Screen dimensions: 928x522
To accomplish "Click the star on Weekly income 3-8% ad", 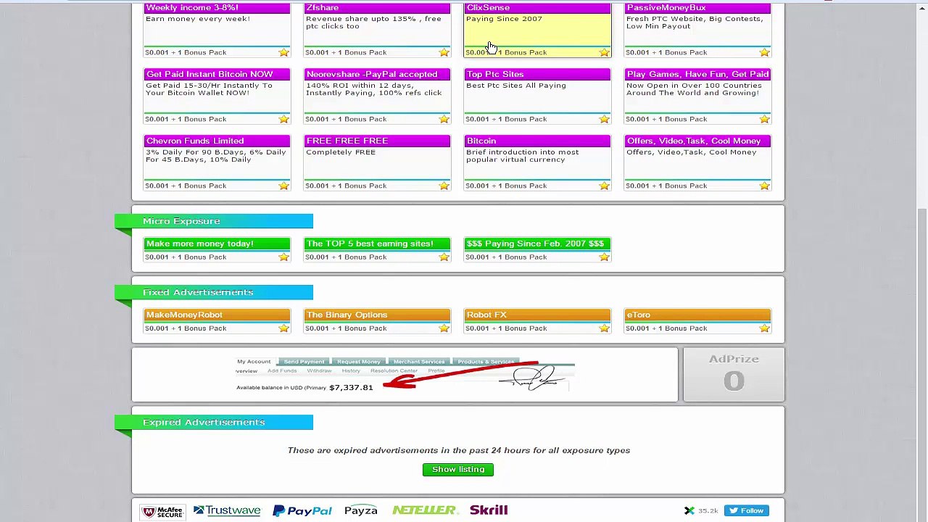I will coord(283,52).
